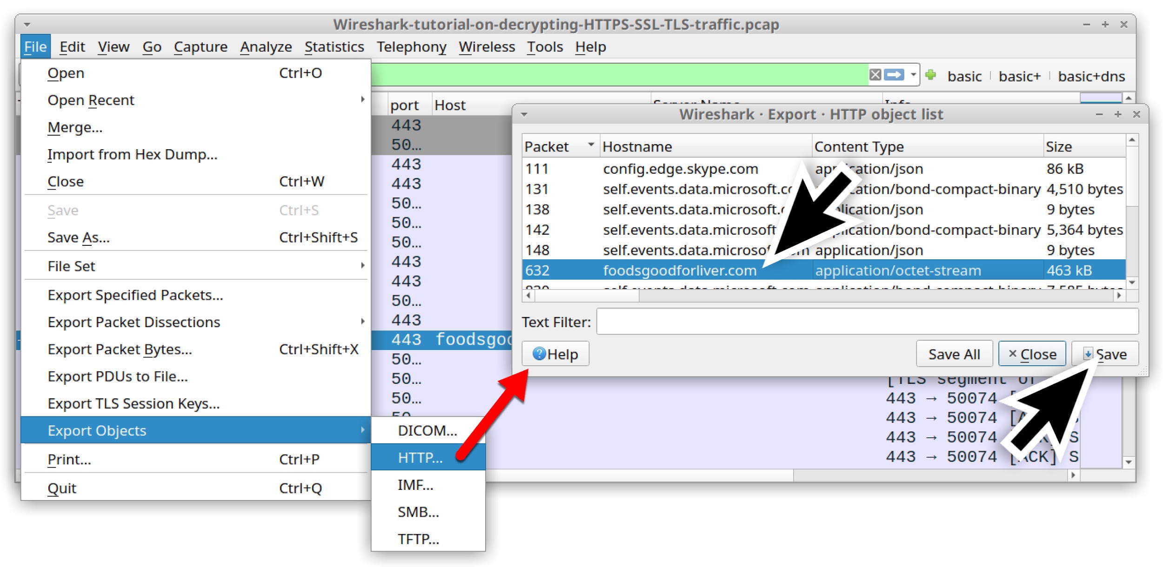
Task: Clear the display filter using the X icon
Action: [876, 74]
